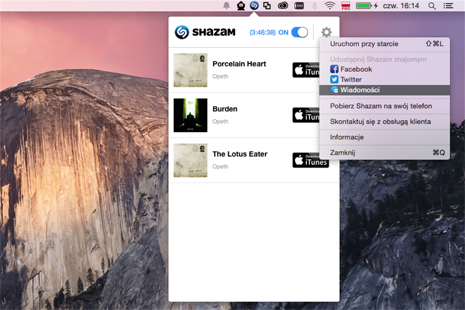
Task: Open the settings gear in the Shazam popup
Action: [326, 32]
